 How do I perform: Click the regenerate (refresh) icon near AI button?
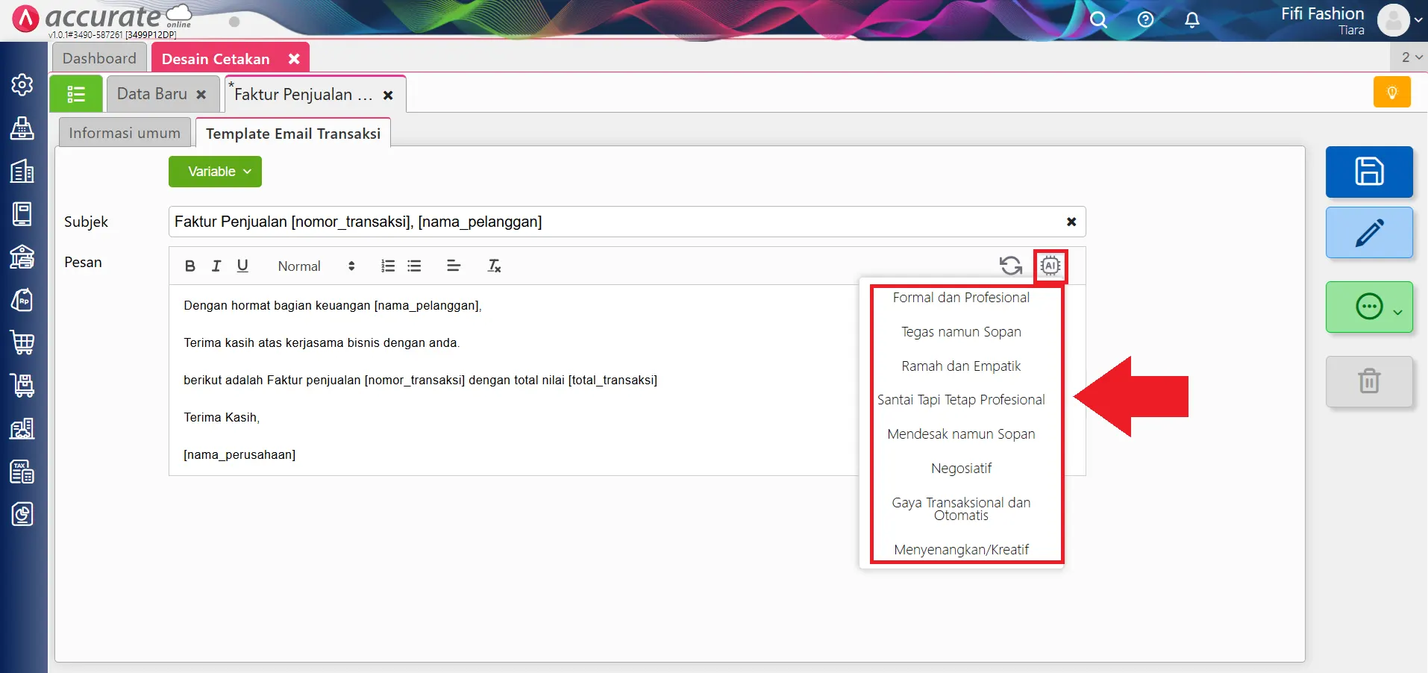pyautogui.click(x=1009, y=266)
